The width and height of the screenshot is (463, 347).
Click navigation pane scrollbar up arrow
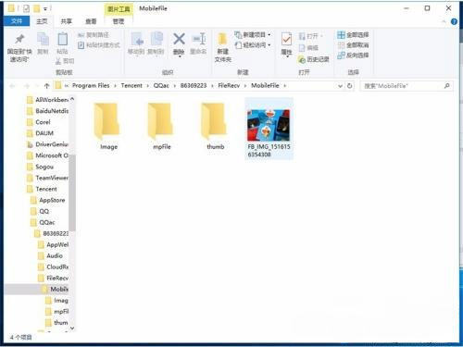pyautogui.click(x=72, y=99)
